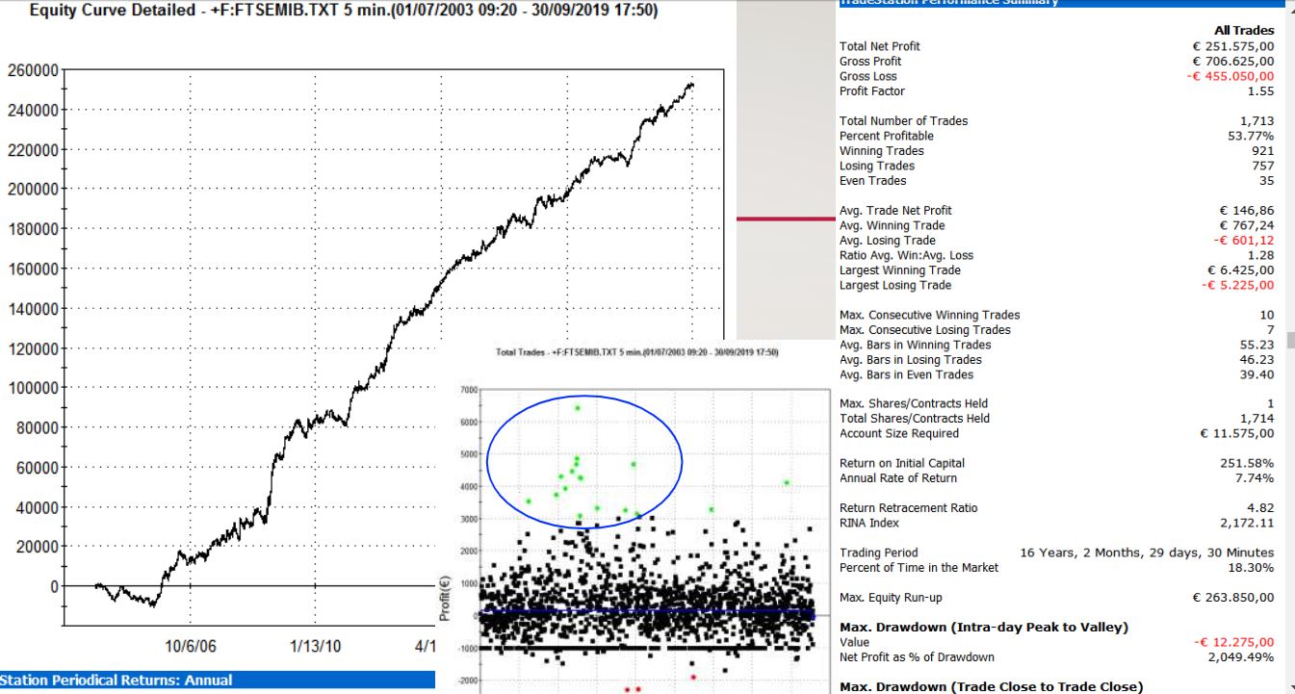Click the 'Profit(€)' axis label on scatter chart
The height and width of the screenshot is (694, 1295).
pos(445,599)
